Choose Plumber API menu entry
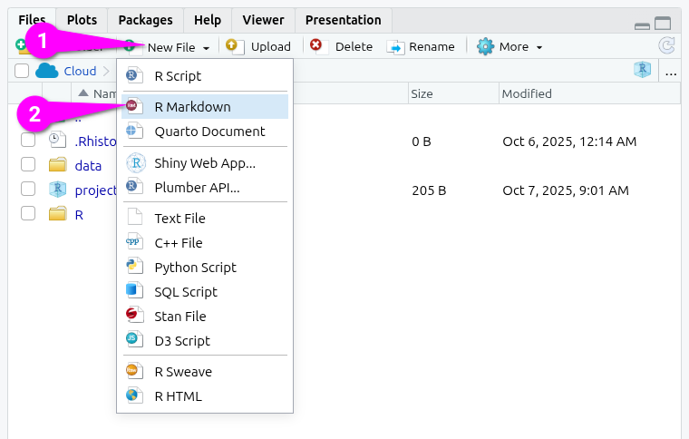 [205, 188]
